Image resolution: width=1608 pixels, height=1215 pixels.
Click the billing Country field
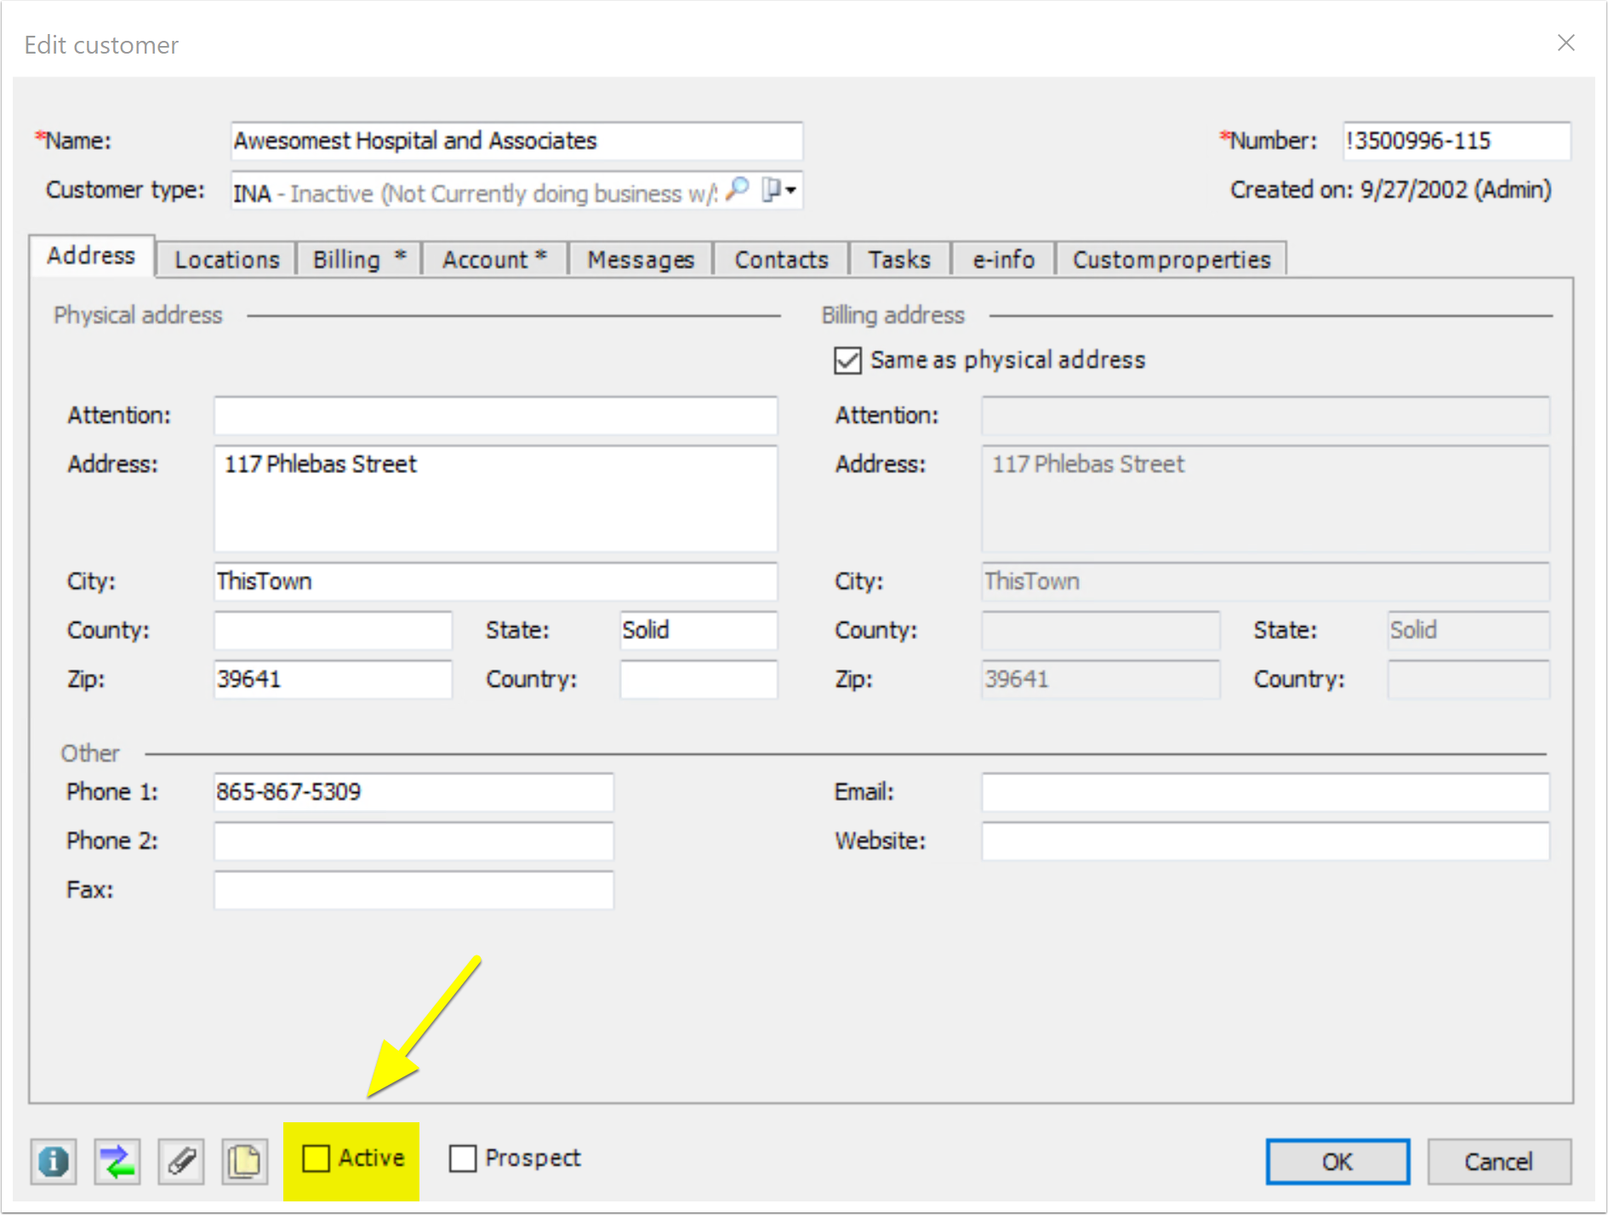coord(1468,679)
